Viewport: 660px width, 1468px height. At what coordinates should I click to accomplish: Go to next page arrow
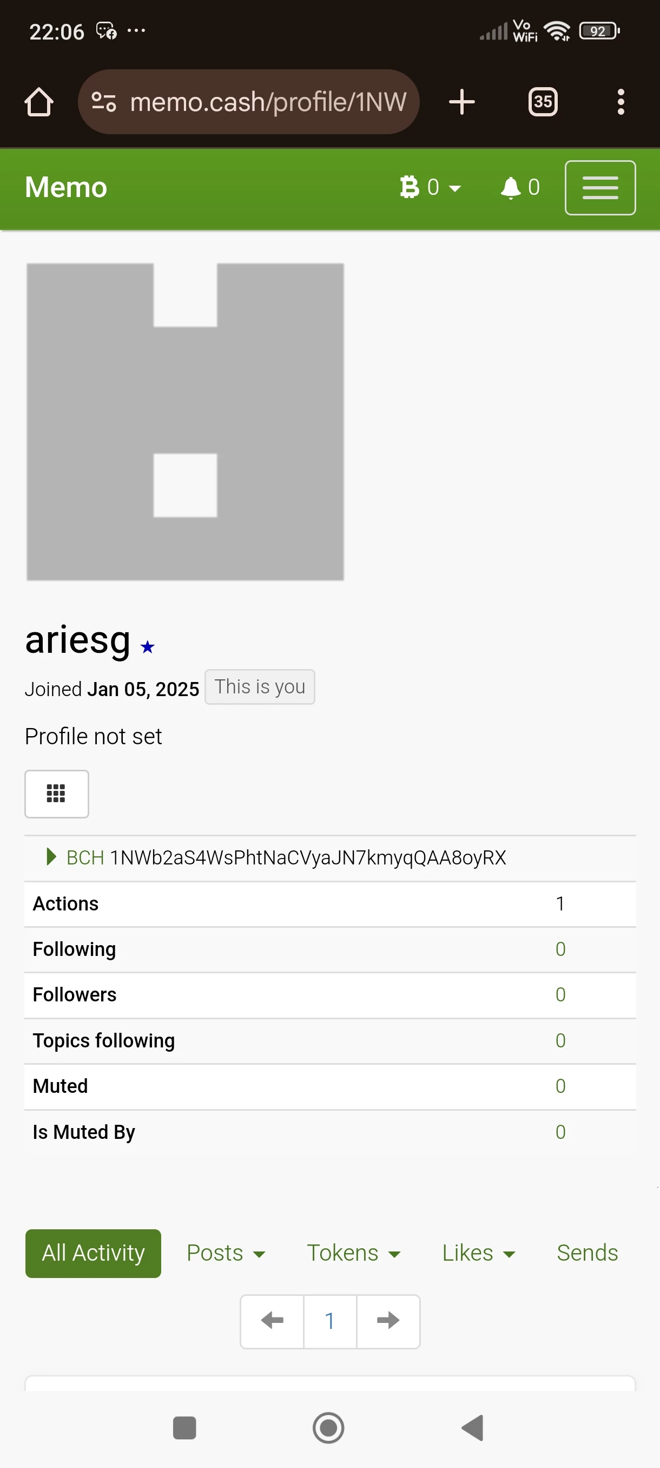(388, 1321)
